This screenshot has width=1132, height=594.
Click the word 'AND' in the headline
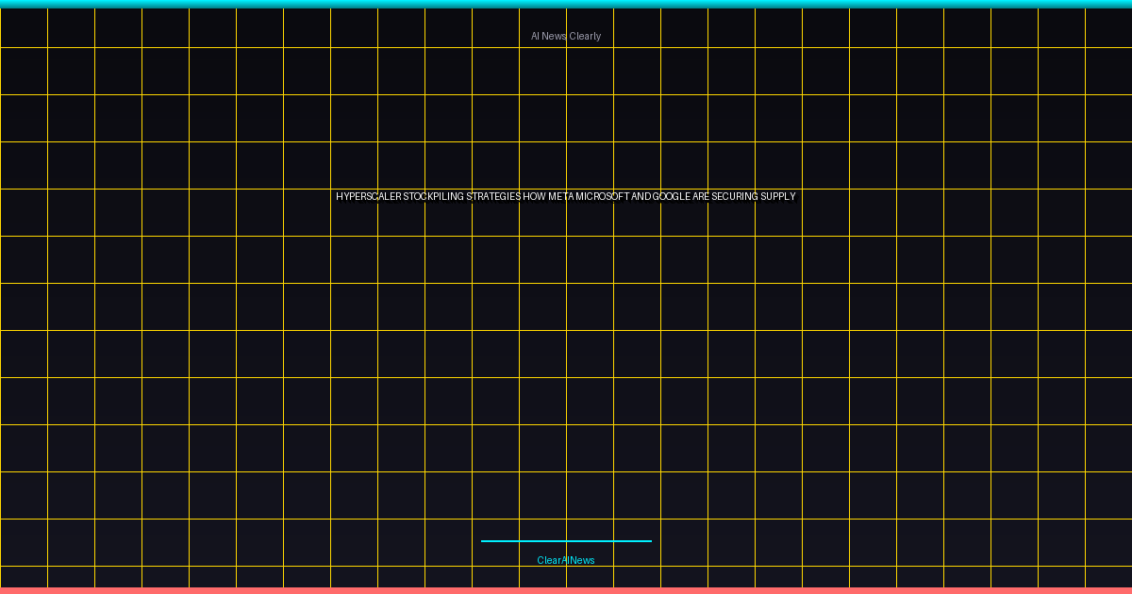tap(641, 197)
